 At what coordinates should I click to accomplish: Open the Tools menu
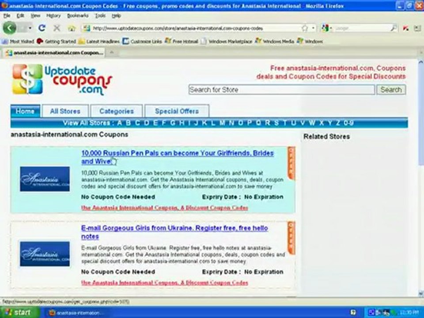[x=100, y=16]
